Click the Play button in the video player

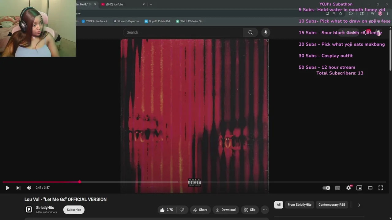(x=8, y=188)
